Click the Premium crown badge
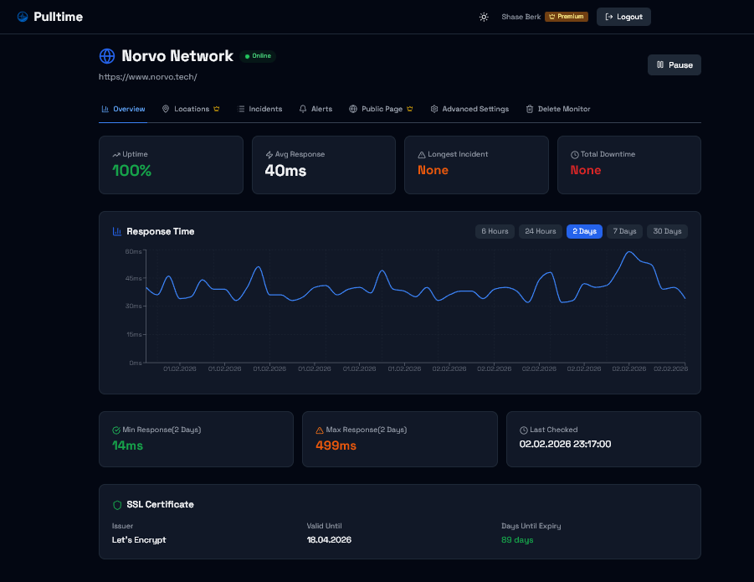 [567, 17]
